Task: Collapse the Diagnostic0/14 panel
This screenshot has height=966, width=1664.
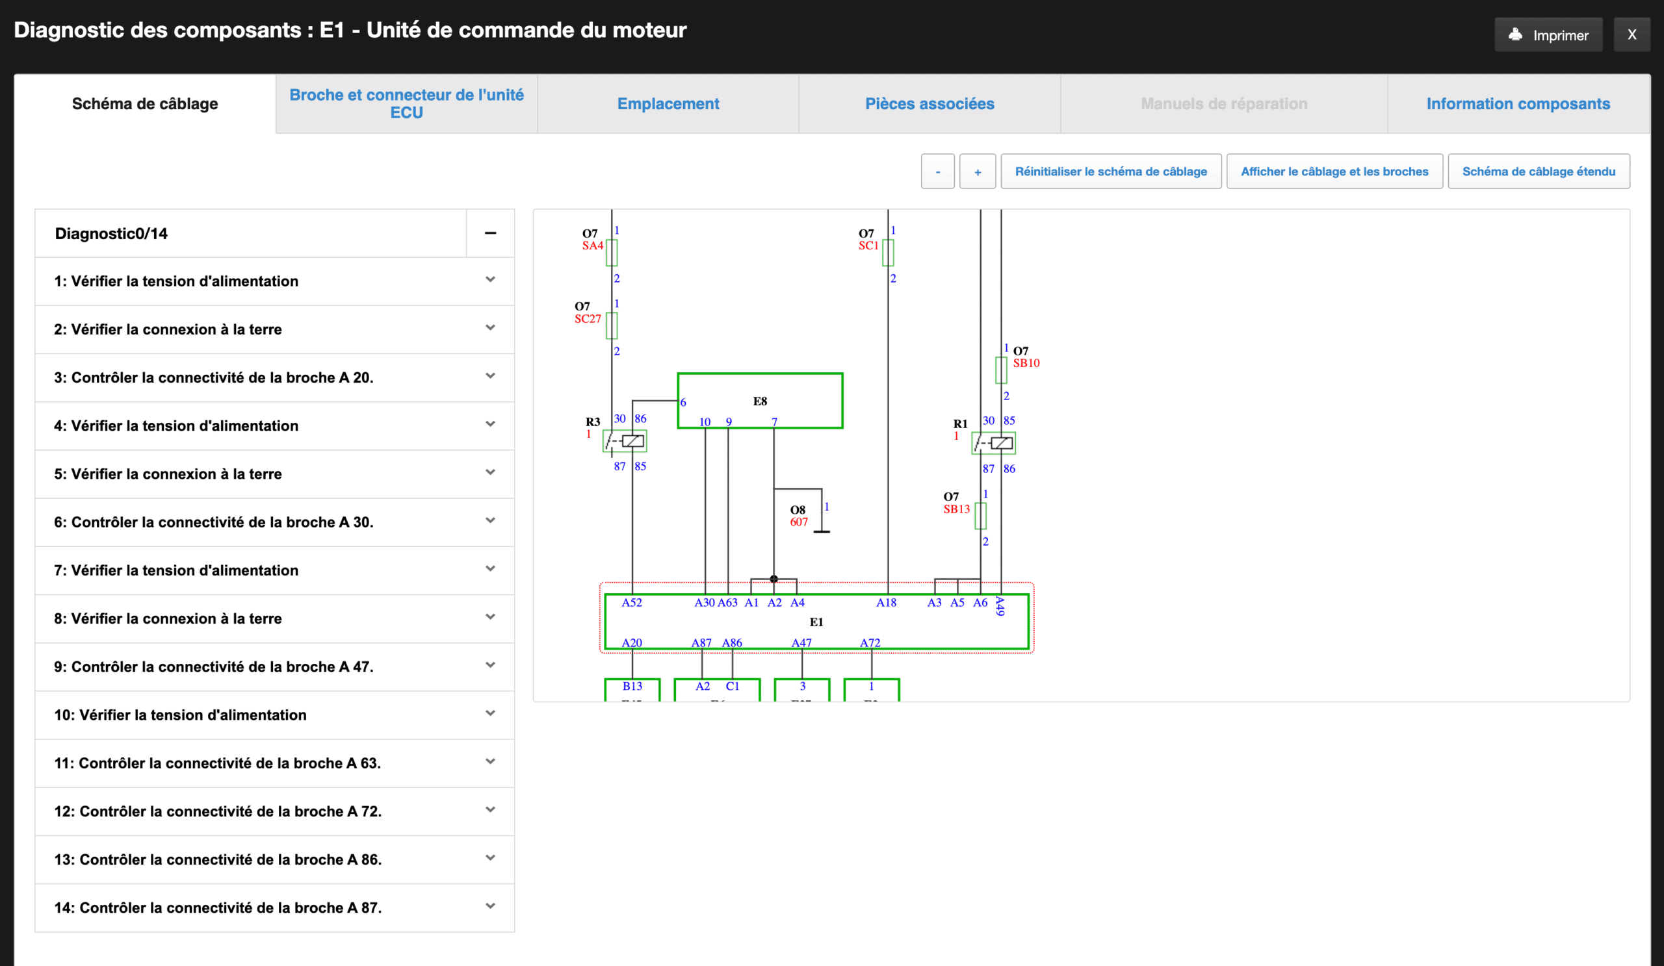Action: pos(490,233)
